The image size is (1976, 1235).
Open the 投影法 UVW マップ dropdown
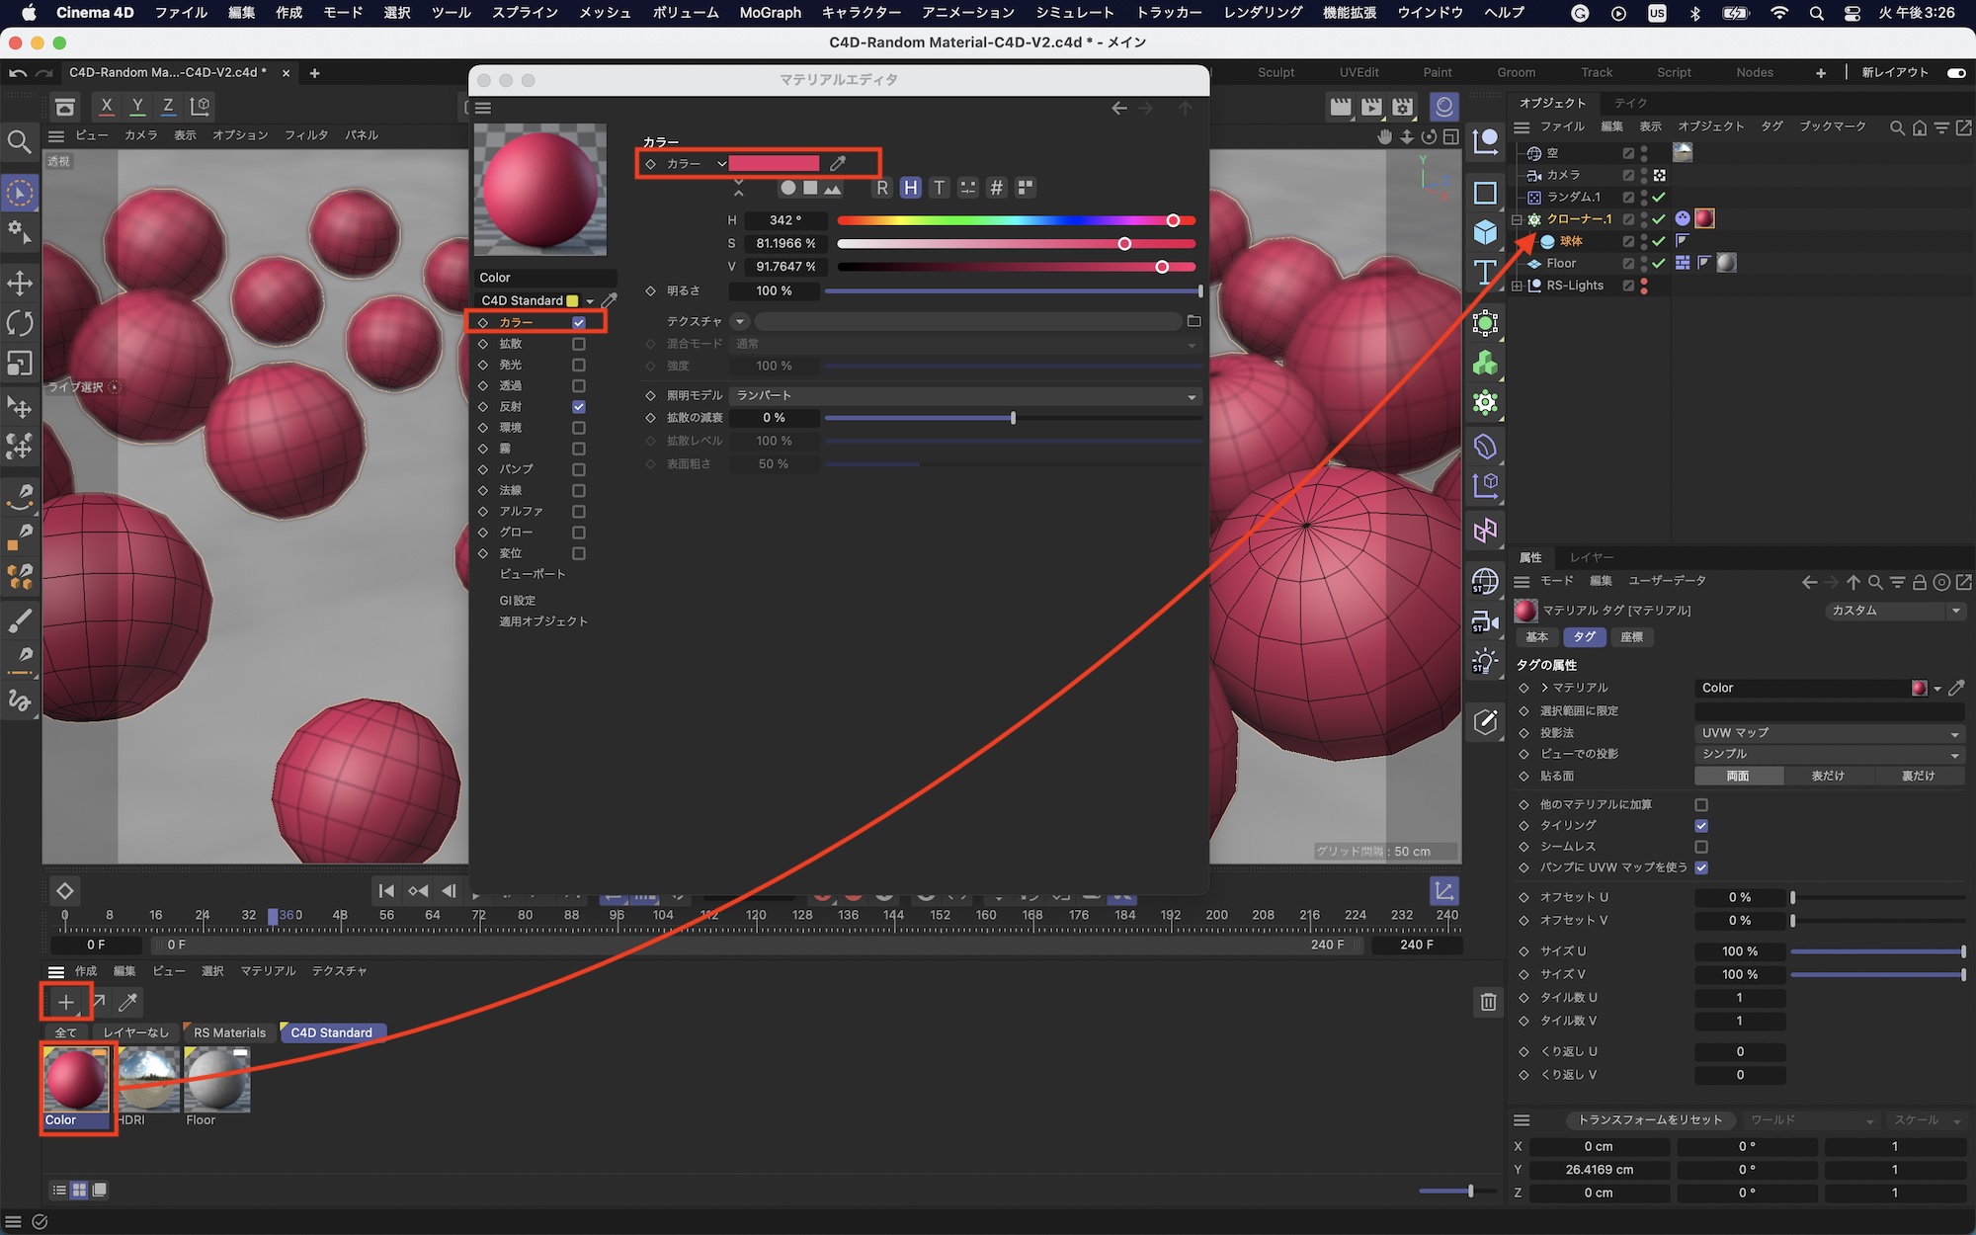click(1829, 733)
